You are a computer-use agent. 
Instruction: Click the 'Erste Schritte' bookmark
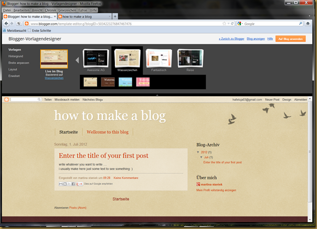(41, 30)
